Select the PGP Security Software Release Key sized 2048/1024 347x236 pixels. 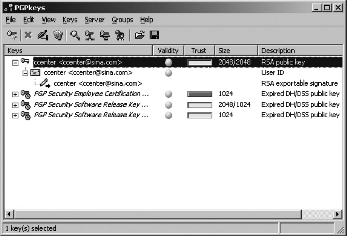pyautogui.click(x=91, y=105)
